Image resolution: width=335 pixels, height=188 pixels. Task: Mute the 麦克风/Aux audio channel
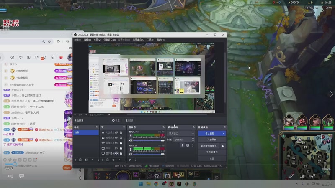(x=130, y=140)
